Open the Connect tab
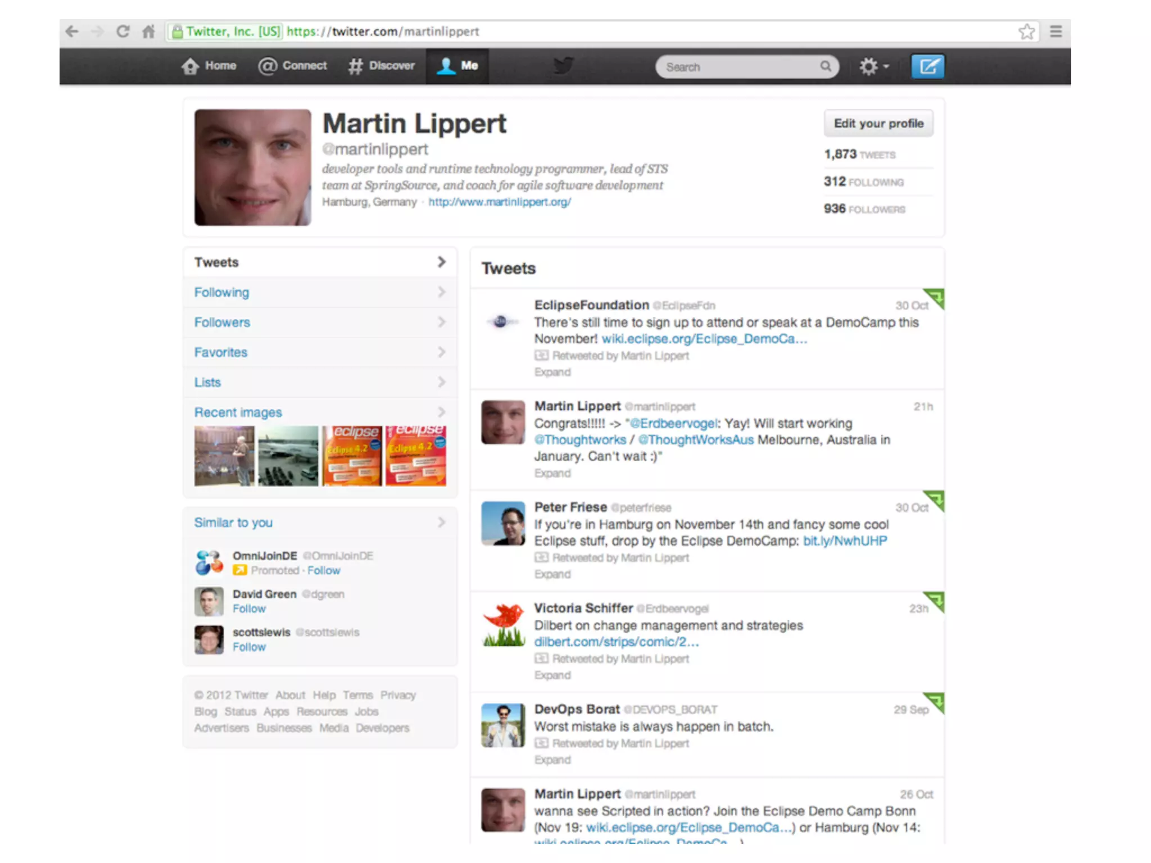Screen dimensions: 1151x863 click(x=292, y=66)
